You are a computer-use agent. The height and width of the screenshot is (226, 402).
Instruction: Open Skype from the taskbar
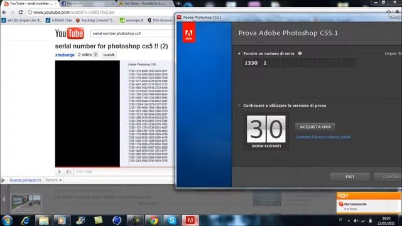click(x=171, y=220)
